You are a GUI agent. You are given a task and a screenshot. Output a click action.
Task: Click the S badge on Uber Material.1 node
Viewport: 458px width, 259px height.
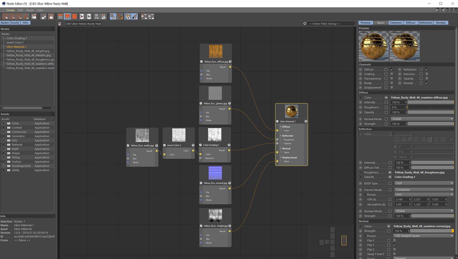pos(306,121)
